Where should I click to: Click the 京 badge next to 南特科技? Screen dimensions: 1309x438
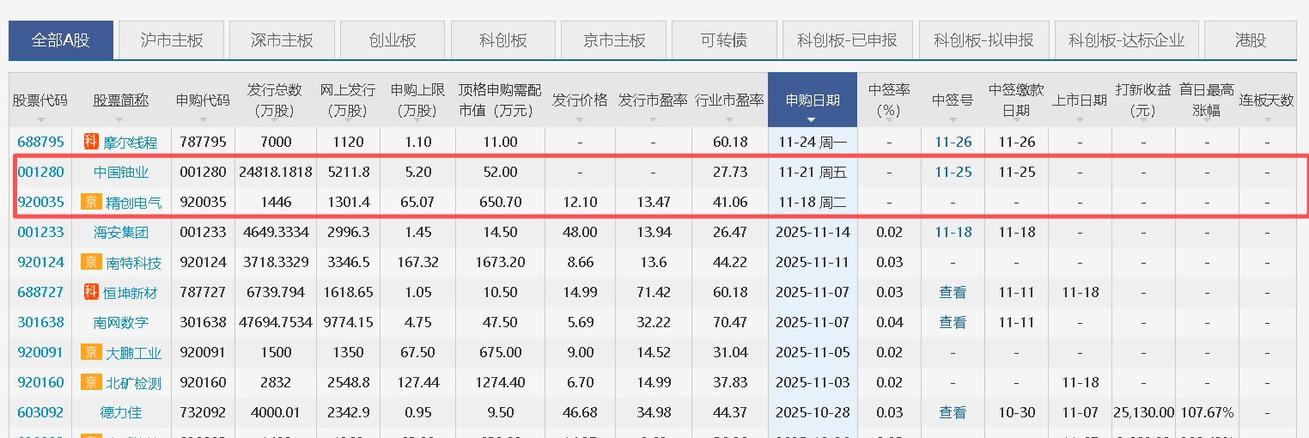click(x=91, y=262)
